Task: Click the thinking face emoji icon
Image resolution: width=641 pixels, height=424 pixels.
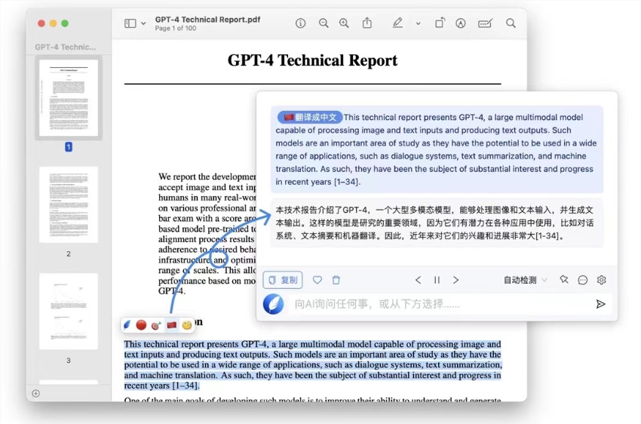Action: (x=187, y=325)
